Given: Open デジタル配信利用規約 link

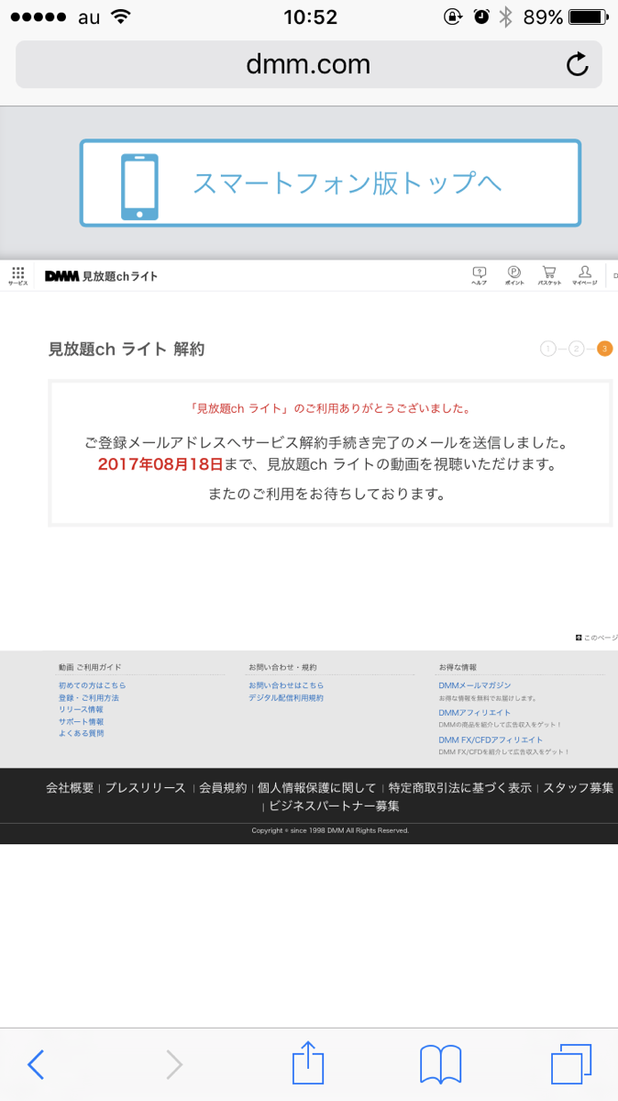Looking at the screenshot, I should point(286,698).
